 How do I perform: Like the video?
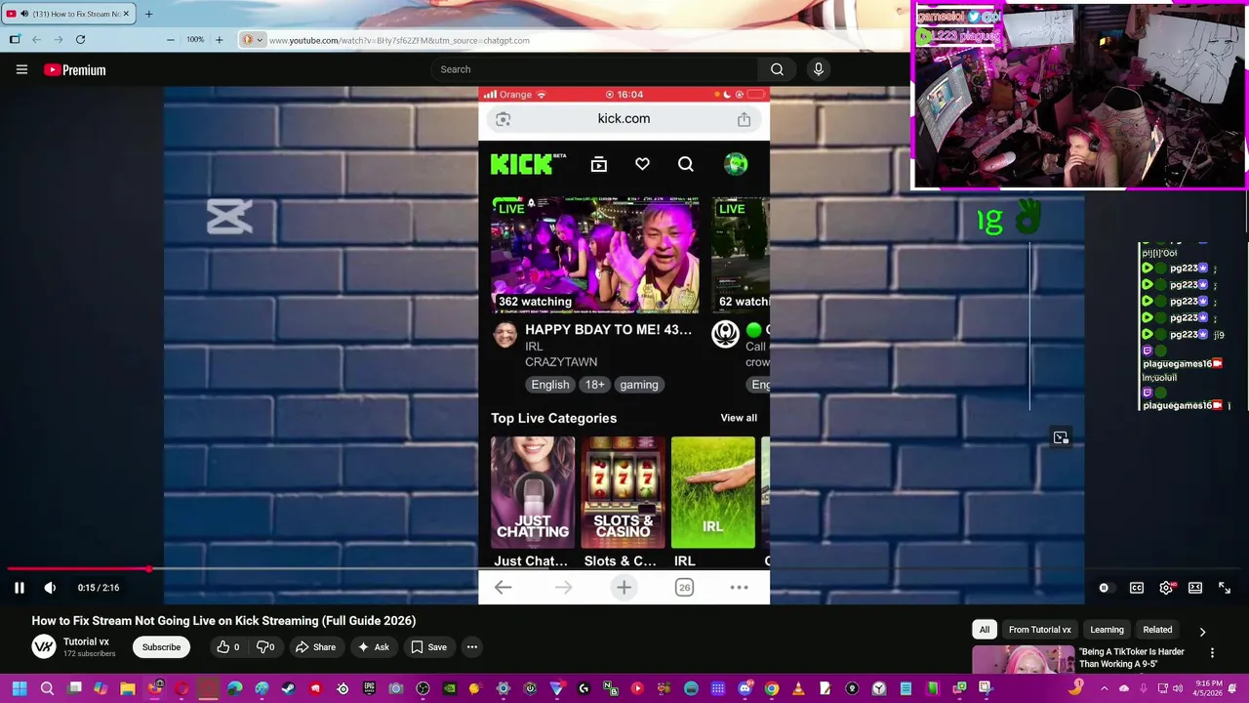227,647
